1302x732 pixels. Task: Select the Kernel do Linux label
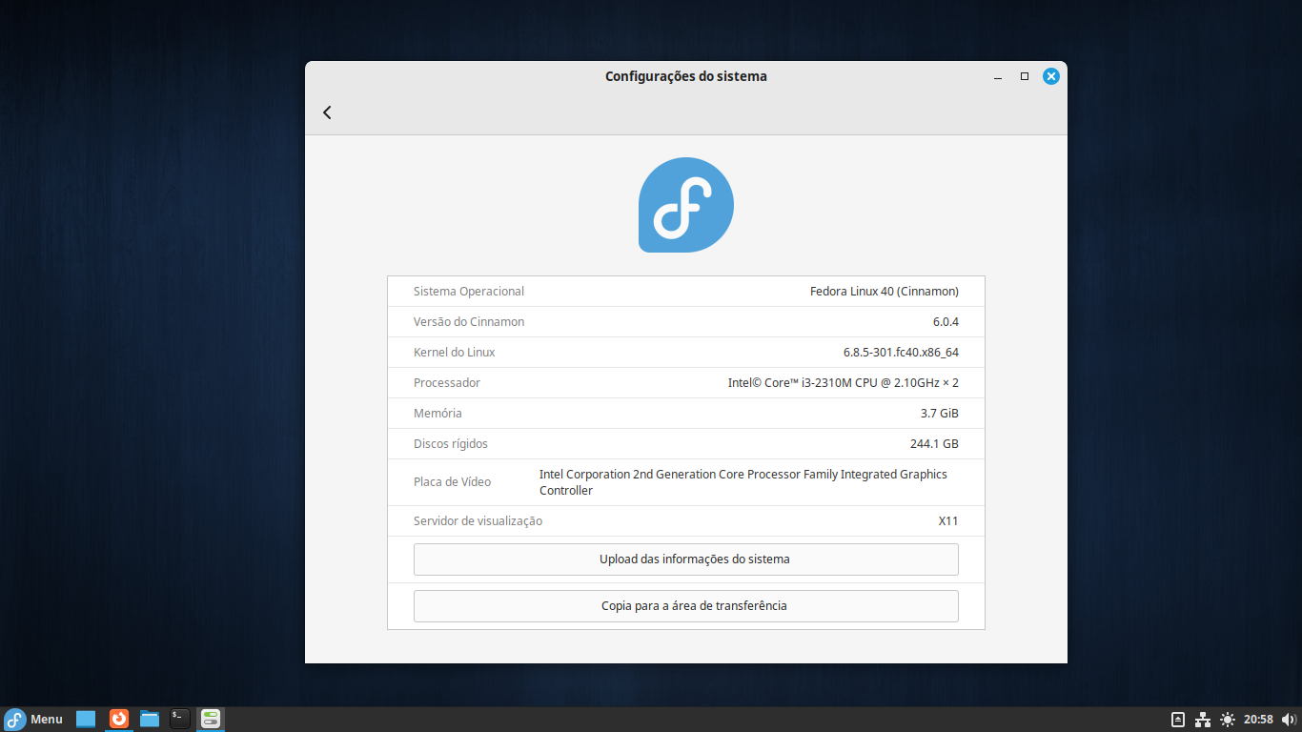coord(455,353)
